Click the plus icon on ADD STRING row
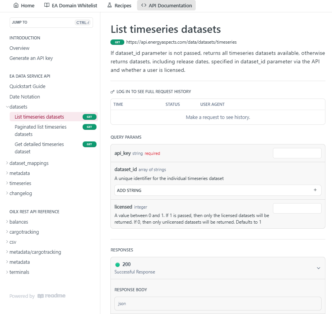The image size is (332, 314). click(315, 190)
